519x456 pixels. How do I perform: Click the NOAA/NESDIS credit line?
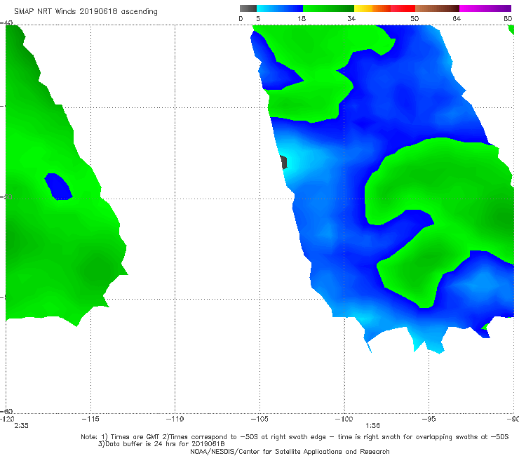coord(290,451)
